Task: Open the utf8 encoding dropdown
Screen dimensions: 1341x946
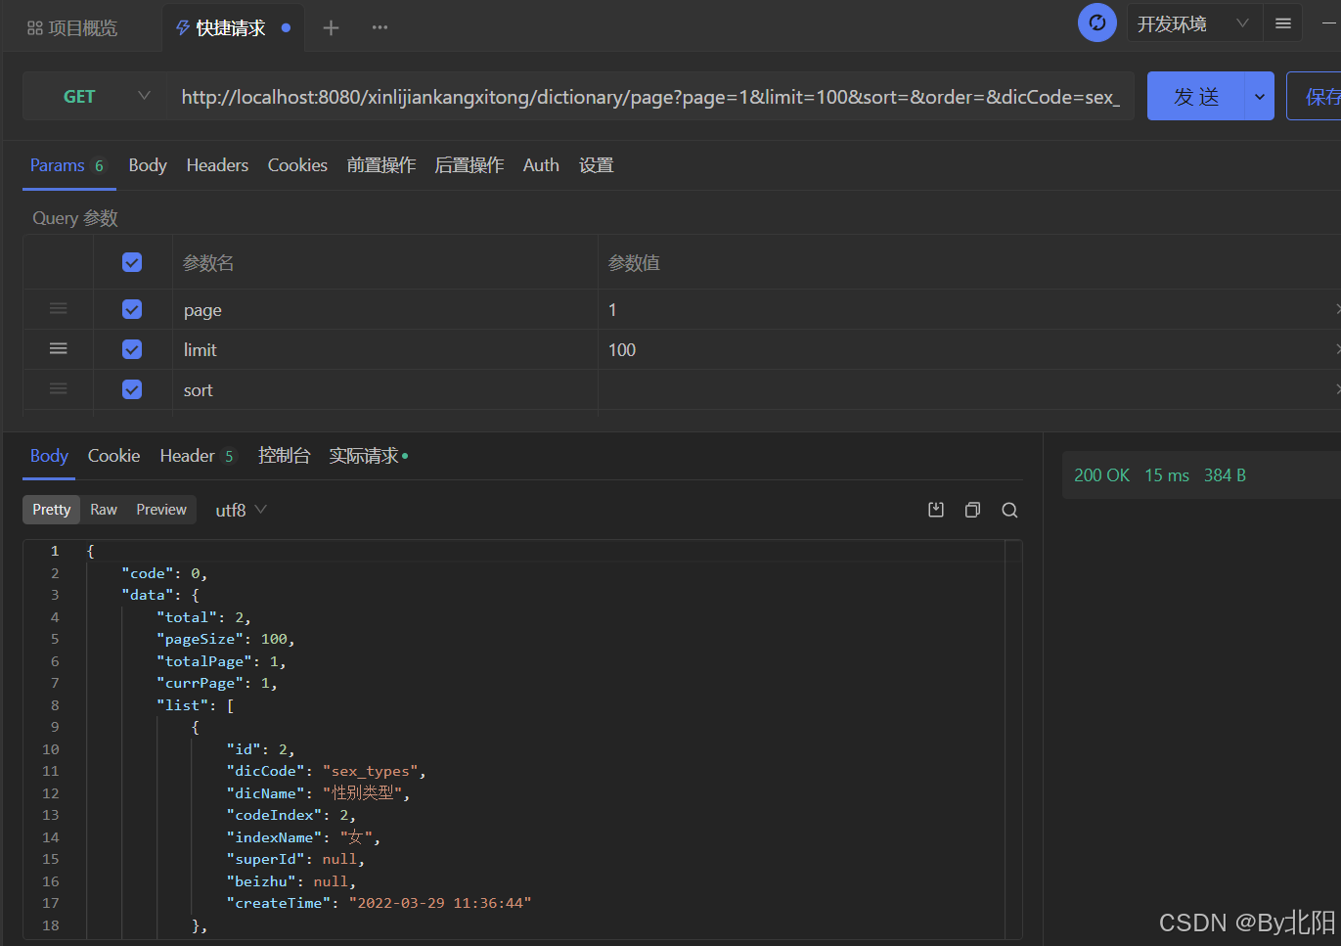Action: click(241, 510)
